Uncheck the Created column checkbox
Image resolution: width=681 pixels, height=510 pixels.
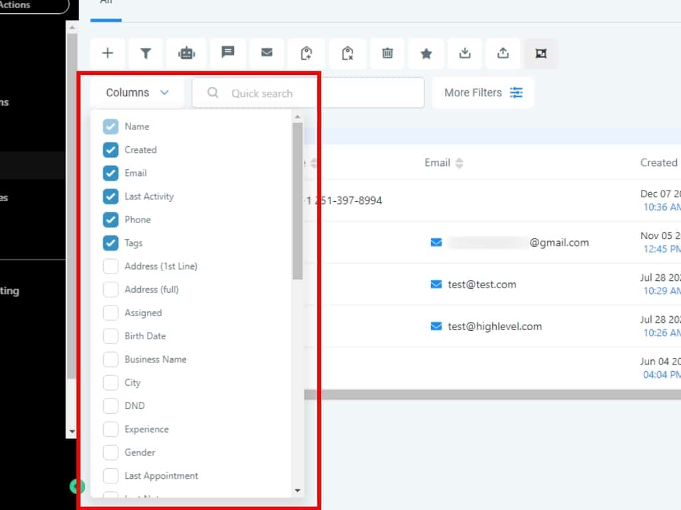(110, 150)
